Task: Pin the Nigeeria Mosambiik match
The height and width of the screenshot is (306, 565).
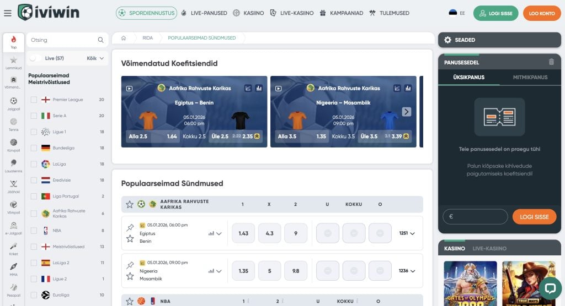Action: coord(130,265)
